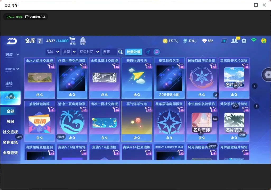
Task: Select 贵族V14名片装饰 item
Action: point(72,152)
